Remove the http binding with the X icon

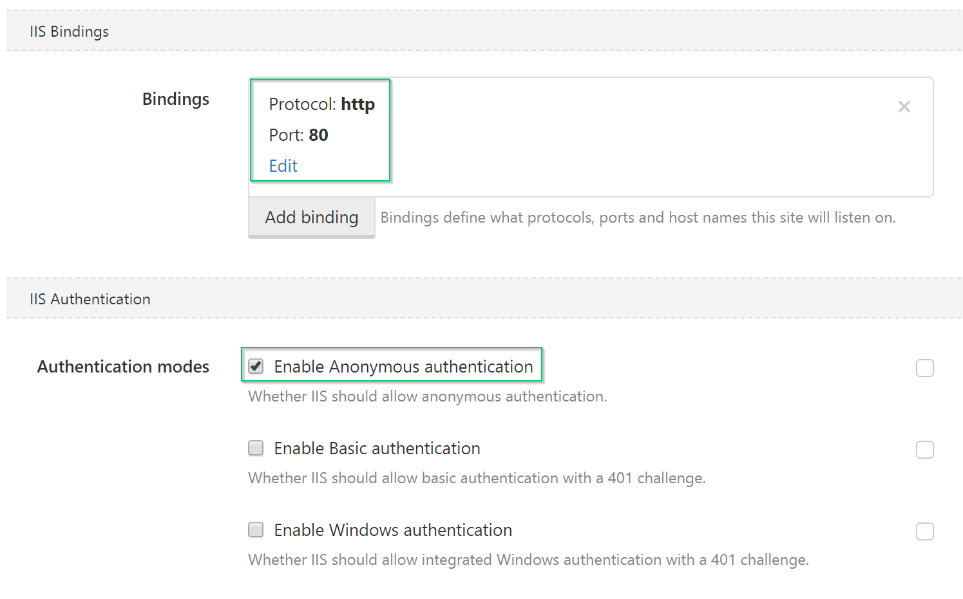coord(904,107)
